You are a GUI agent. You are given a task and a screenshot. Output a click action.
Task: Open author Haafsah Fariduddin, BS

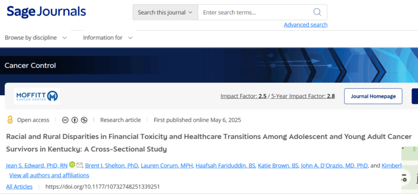(x=225, y=166)
